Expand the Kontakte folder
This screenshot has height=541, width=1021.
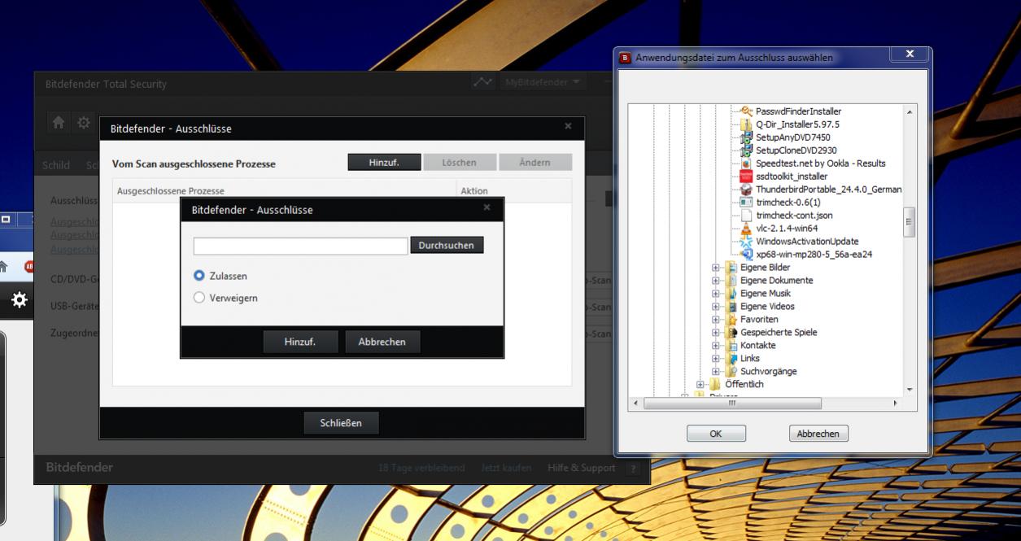(716, 346)
